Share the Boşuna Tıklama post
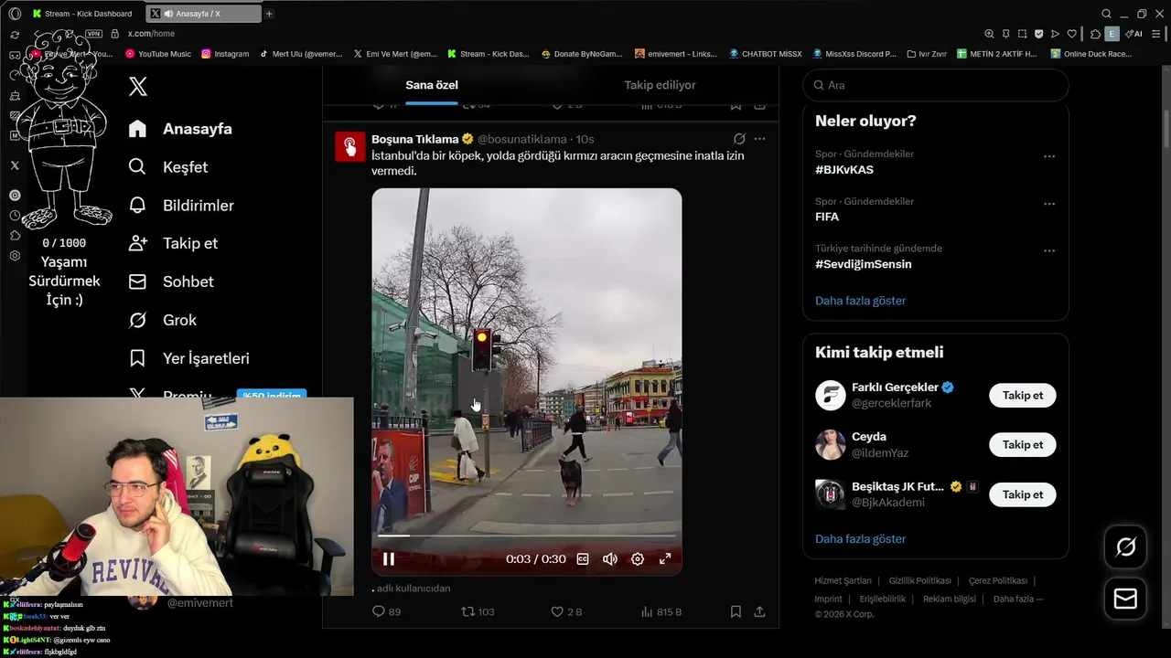Viewport: 1171px width, 658px height. tap(759, 611)
